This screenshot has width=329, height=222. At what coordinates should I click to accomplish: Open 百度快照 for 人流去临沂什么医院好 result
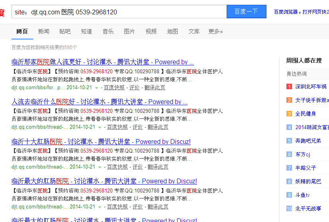117,127
